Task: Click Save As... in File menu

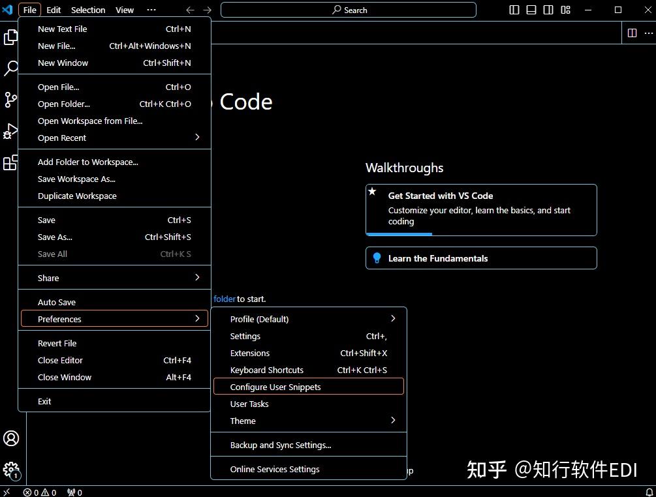Action: click(114, 237)
